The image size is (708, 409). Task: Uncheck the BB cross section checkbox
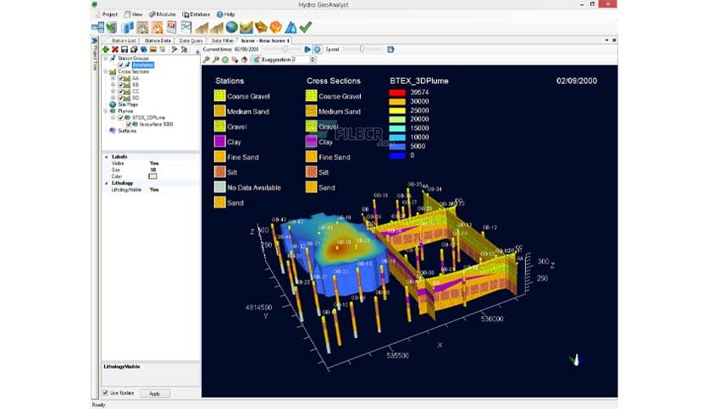click(x=120, y=85)
